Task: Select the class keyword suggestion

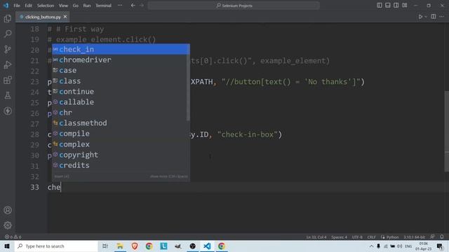Action: 119,81
